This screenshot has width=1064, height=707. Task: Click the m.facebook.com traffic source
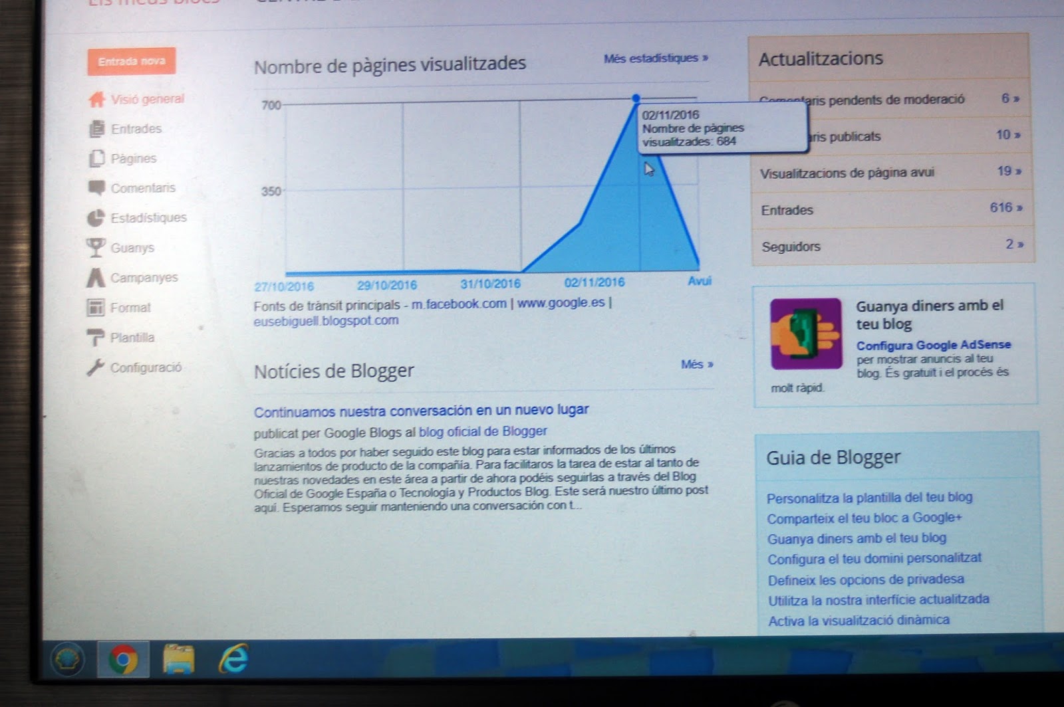pyautogui.click(x=459, y=304)
